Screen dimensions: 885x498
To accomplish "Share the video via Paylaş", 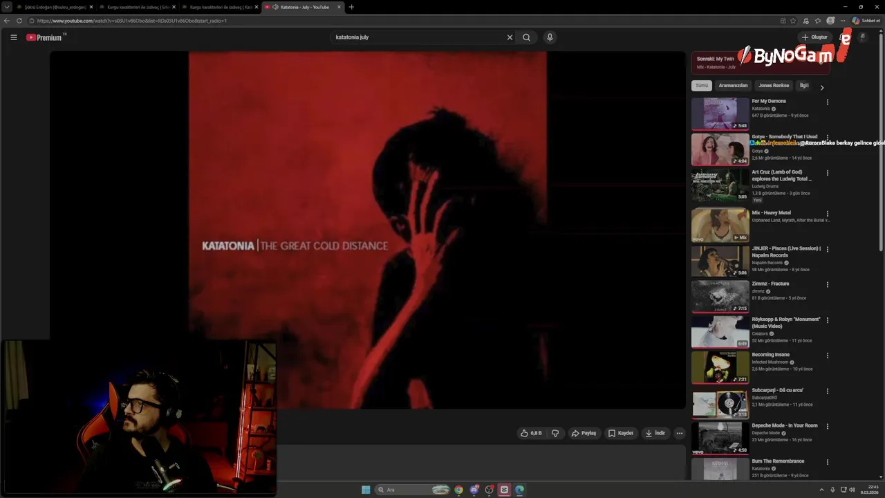I will point(584,433).
